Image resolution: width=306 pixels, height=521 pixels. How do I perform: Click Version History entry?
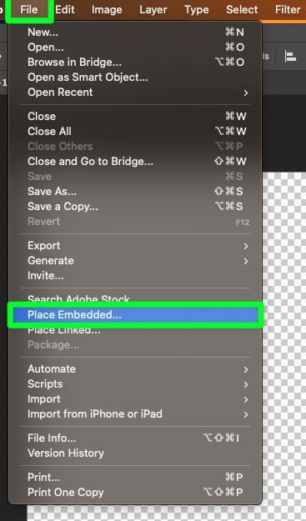135,453
